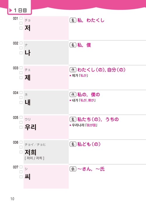Viewport: 146px width, 209px height.
Task: Check the first checkbox for entry 007
Action: 21,167
